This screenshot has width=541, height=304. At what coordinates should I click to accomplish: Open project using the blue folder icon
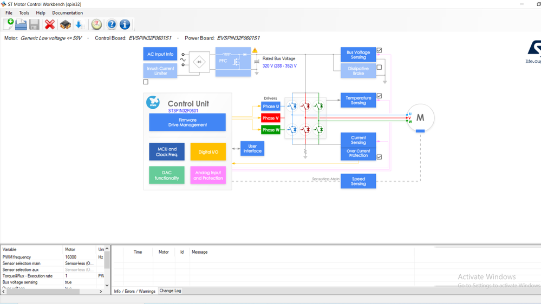click(21, 24)
